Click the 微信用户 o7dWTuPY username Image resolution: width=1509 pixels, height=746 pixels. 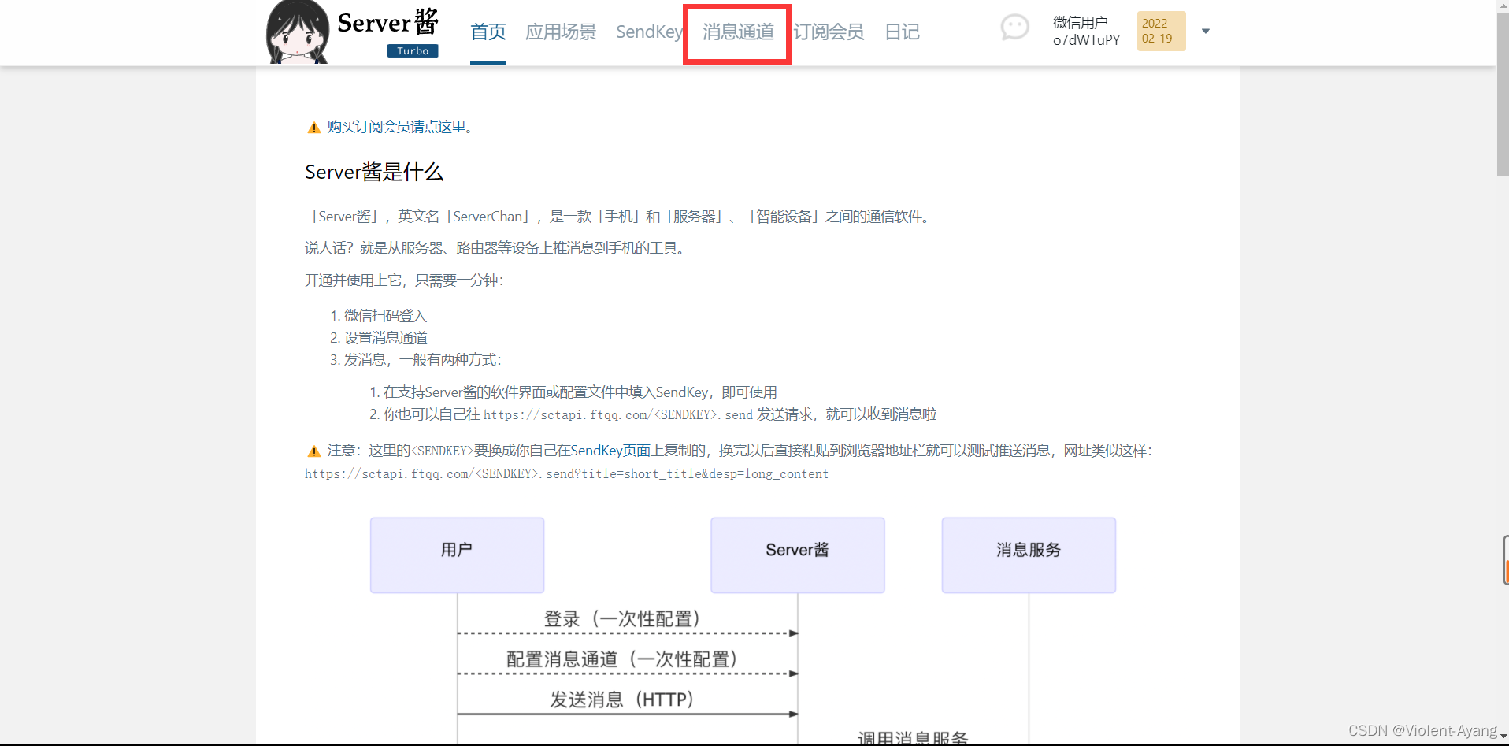pos(1086,32)
